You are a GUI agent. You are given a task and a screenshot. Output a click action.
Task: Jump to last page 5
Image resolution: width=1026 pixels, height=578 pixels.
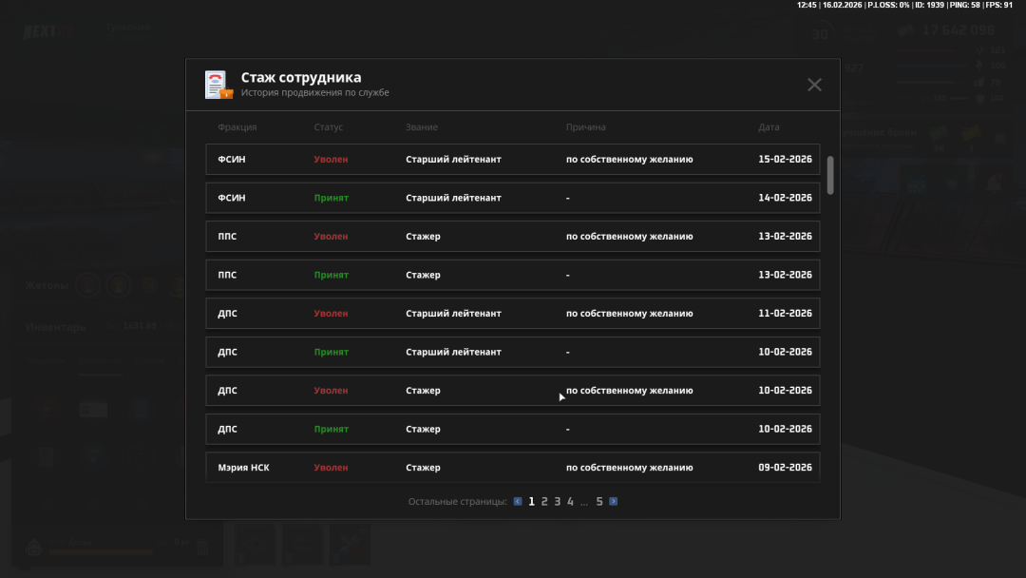coord(599,501)
